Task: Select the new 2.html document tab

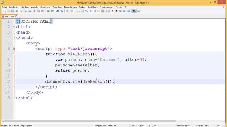Action: pyautogui.click(x=10, y=16)
